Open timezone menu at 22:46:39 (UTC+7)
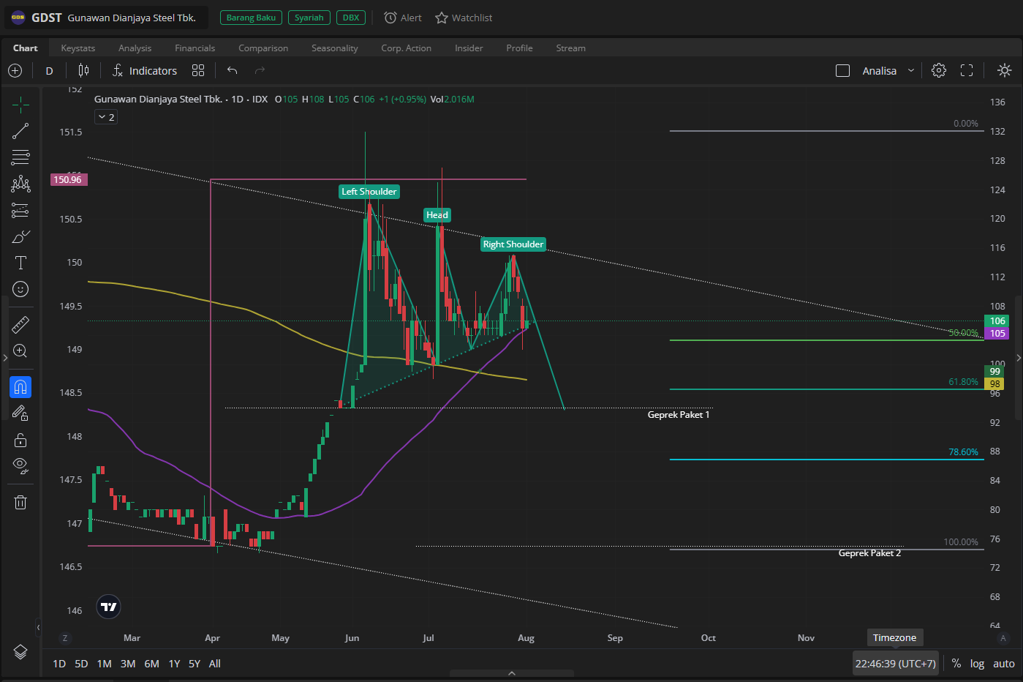This screenshot has width=1023, height=682. [896, 664]
